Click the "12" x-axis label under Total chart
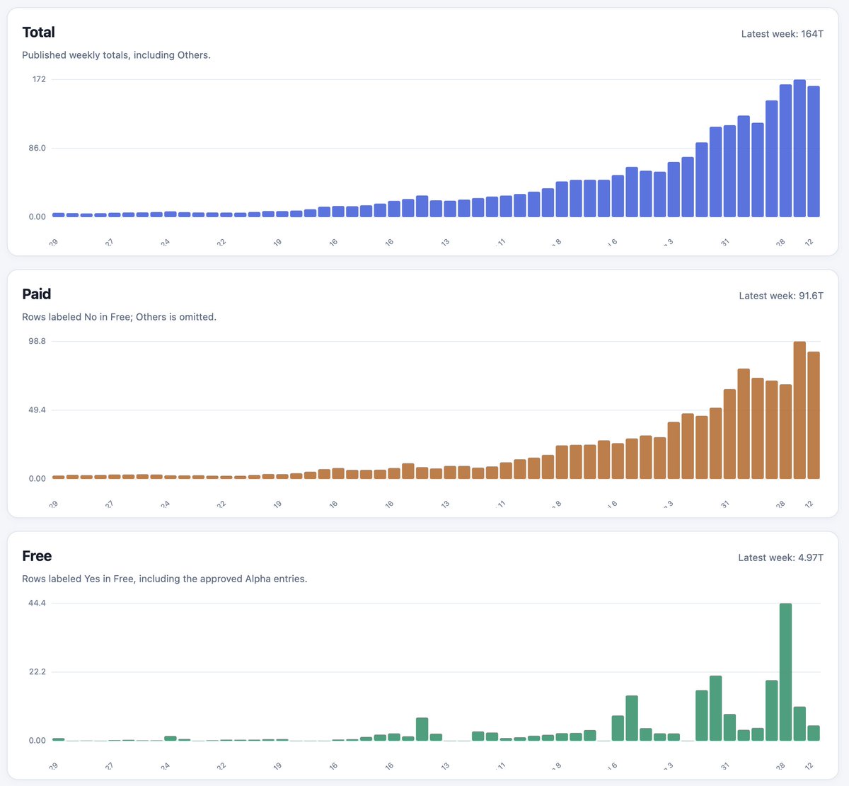 point(809,242)
